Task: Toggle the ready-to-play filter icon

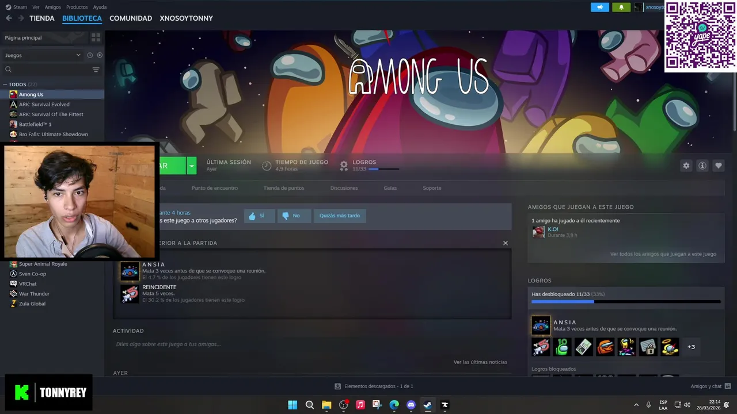Action: tap(100, 55)
